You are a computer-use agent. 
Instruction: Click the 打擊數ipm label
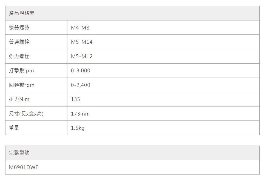click(x=21, y=71)
